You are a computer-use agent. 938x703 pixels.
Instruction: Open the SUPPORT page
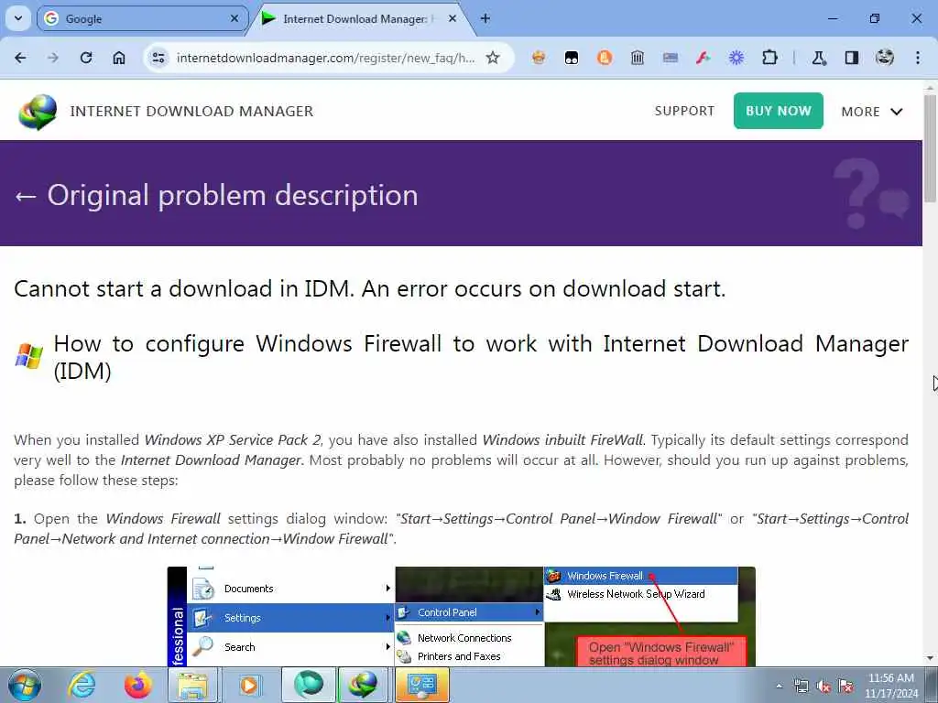pyautogui.click(x=684, y=111)
